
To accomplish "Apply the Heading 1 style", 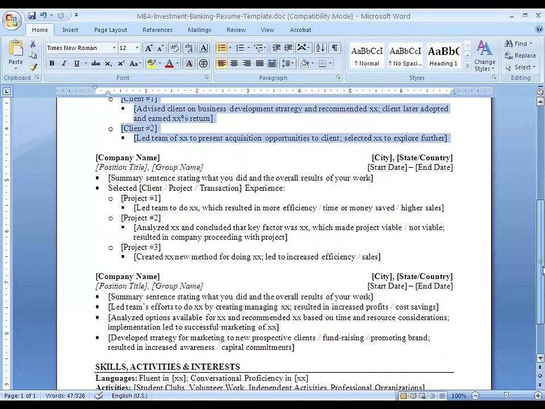I will 443,56.
